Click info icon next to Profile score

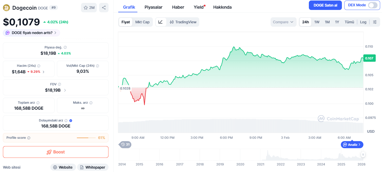click(29, 138)
